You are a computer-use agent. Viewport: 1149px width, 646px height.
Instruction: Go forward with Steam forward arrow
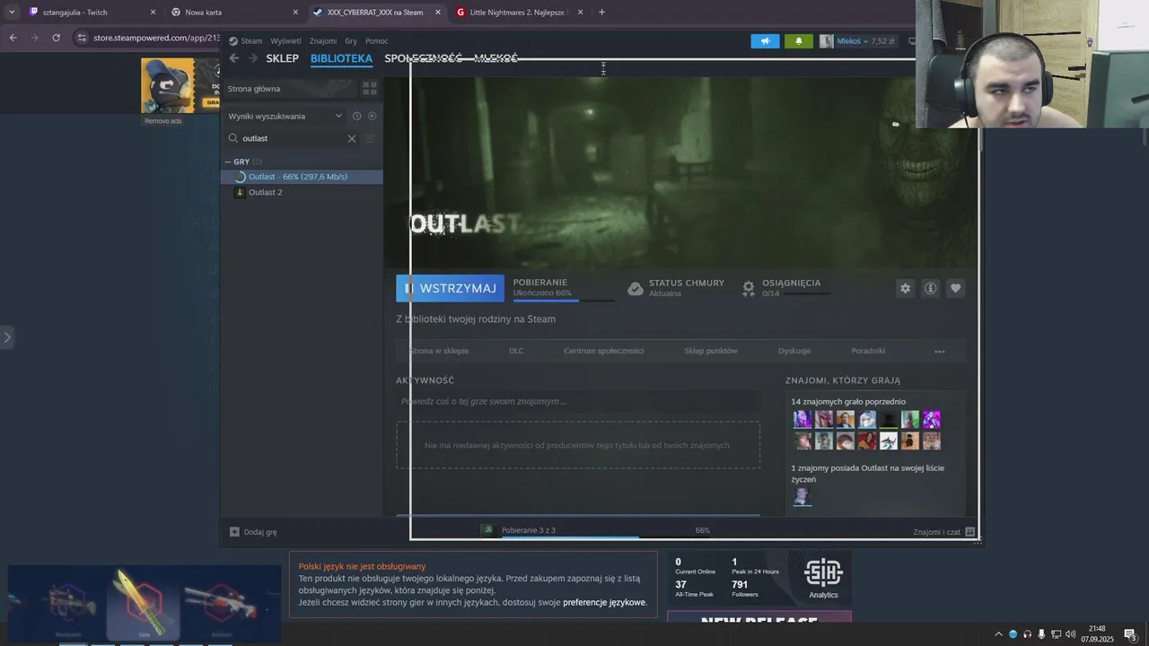253,58
